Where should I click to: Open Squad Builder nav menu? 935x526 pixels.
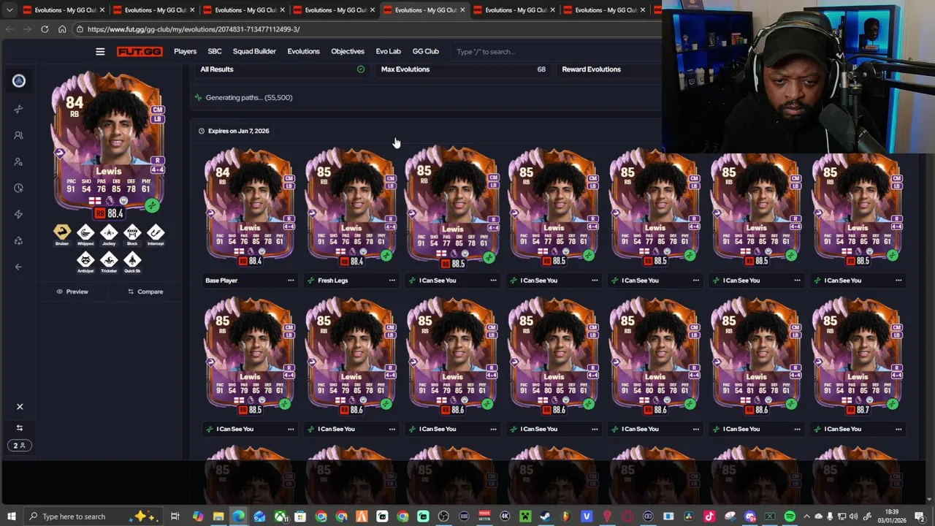(254, 52)
